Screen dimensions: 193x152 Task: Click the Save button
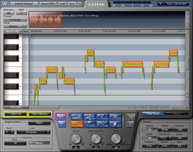pyautogui.click(x=72, y=4)
